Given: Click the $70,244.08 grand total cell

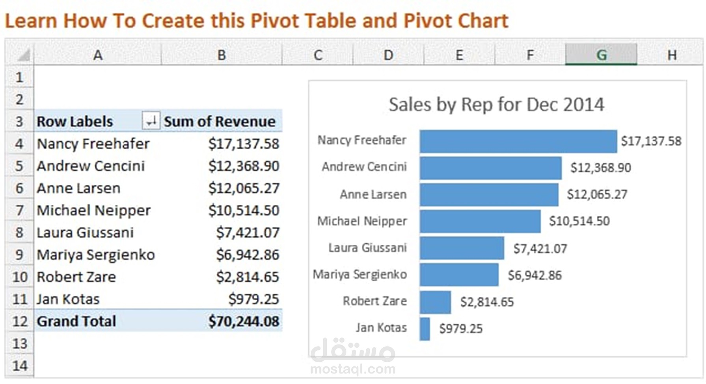Looking at the screenshot, I should (244, 321).
